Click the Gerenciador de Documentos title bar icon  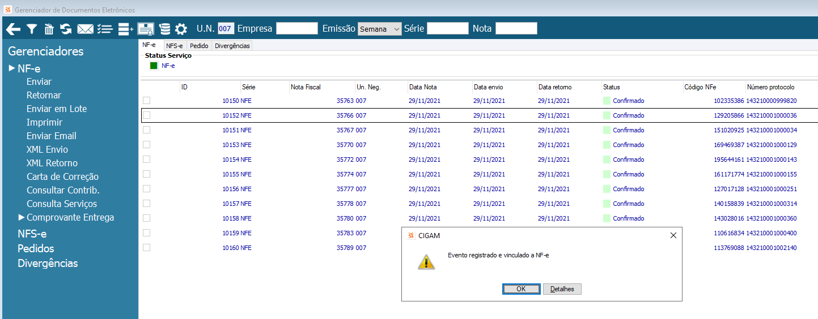(x=7, y=10)
